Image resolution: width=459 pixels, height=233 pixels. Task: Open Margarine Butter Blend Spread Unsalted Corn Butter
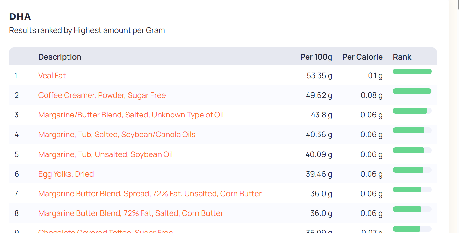[150, 194]
